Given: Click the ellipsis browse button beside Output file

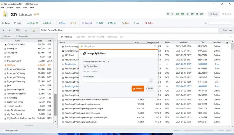Looking at the screenshot, I should [x=151, y=81].
